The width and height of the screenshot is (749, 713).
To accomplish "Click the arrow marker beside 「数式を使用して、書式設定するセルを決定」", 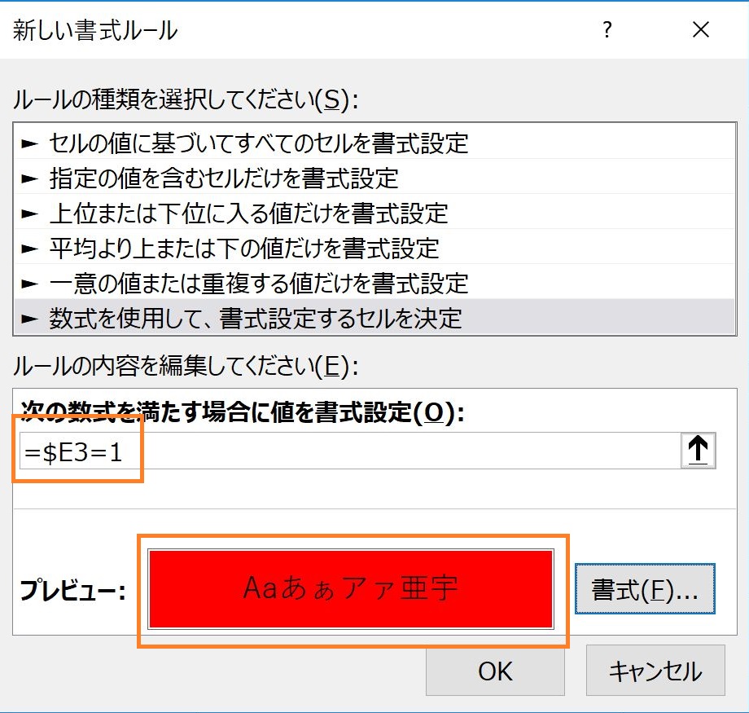I will click(x=28, y=318).
